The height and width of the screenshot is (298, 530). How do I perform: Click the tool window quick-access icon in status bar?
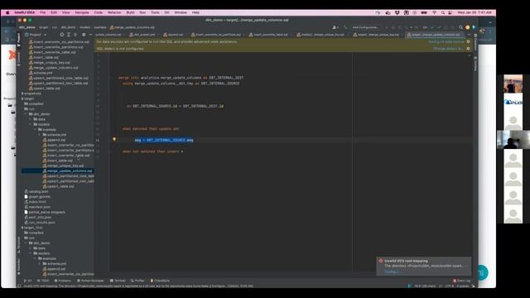[19, 286]
